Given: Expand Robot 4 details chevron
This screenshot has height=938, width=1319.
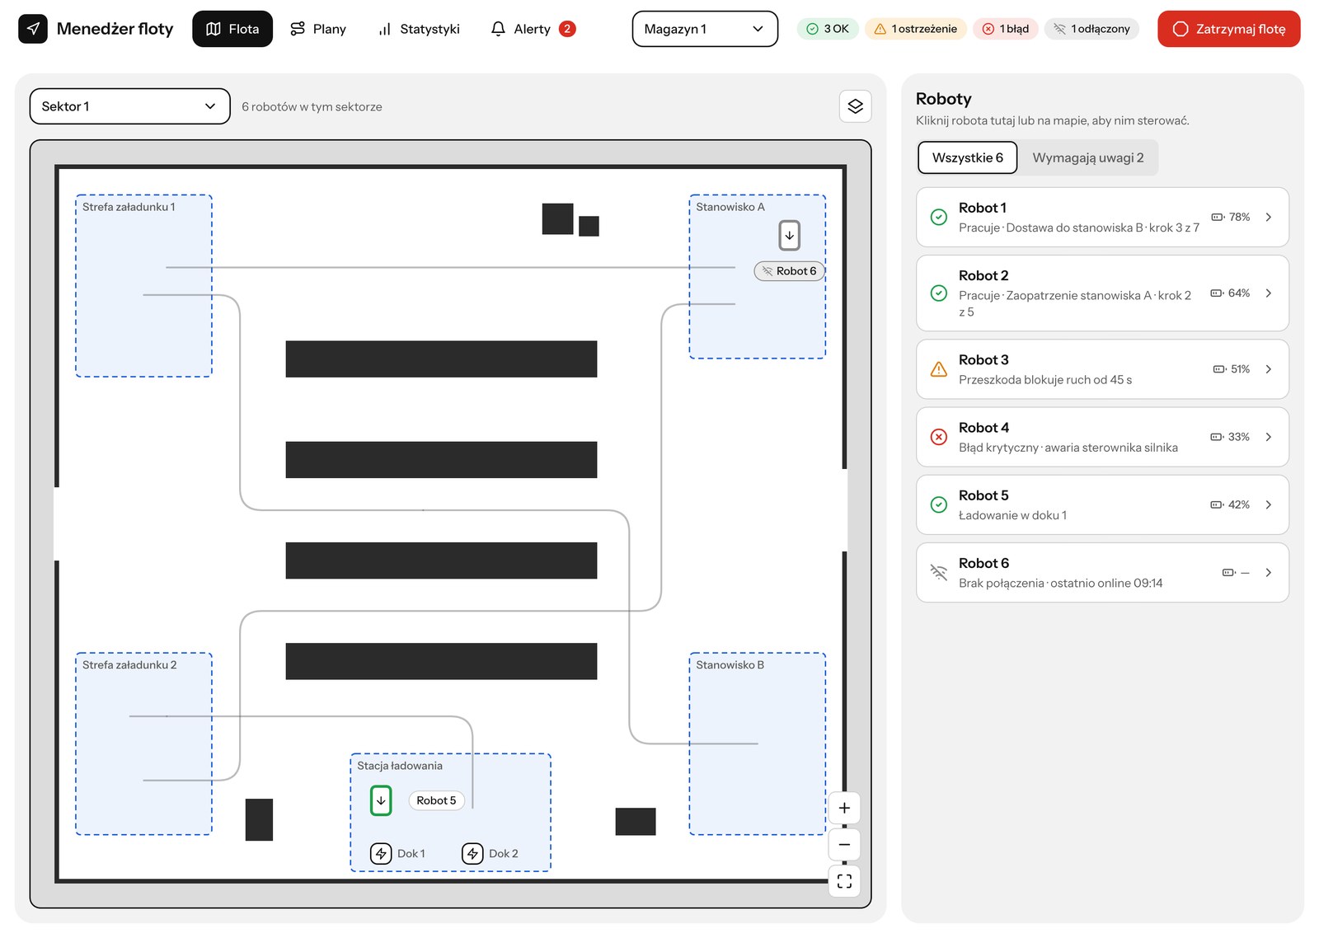Looking at the screenshot, I should tap(1268, 437).
